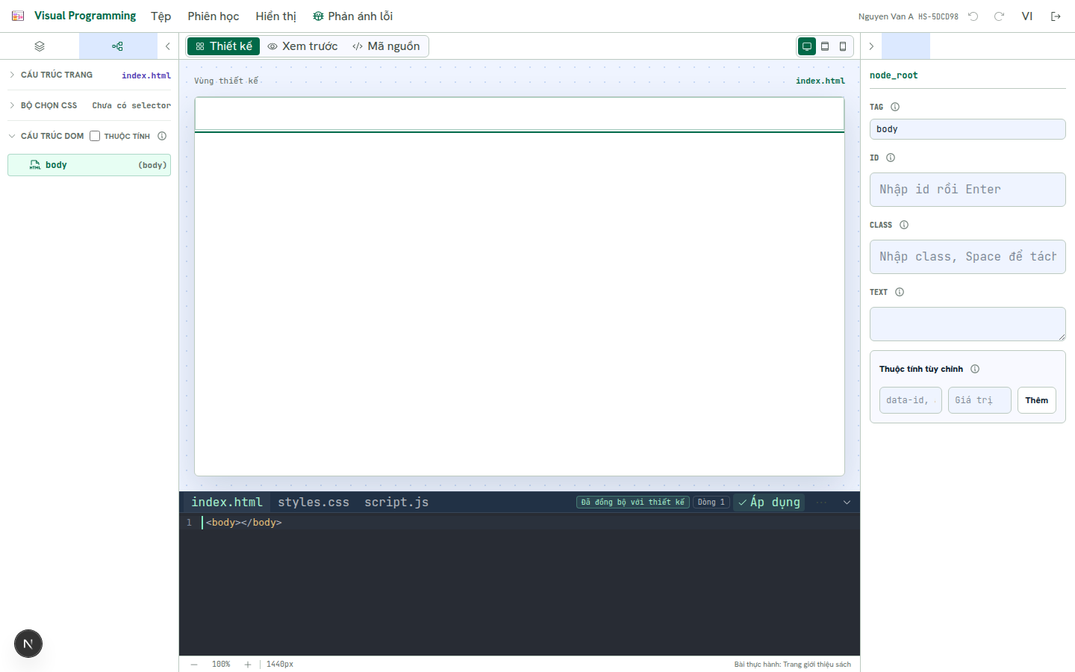This screenshot has width=1075, height=672.
Task: Select the body node in DOM tree
Action: click(x=89, y=165)
